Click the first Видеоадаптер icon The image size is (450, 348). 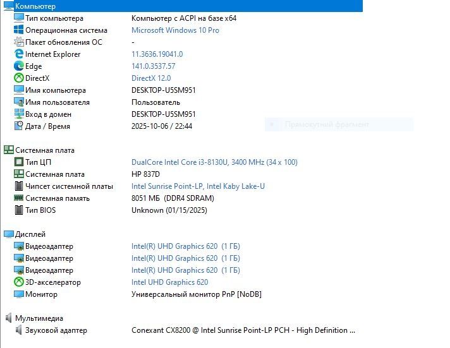point(19,246)
